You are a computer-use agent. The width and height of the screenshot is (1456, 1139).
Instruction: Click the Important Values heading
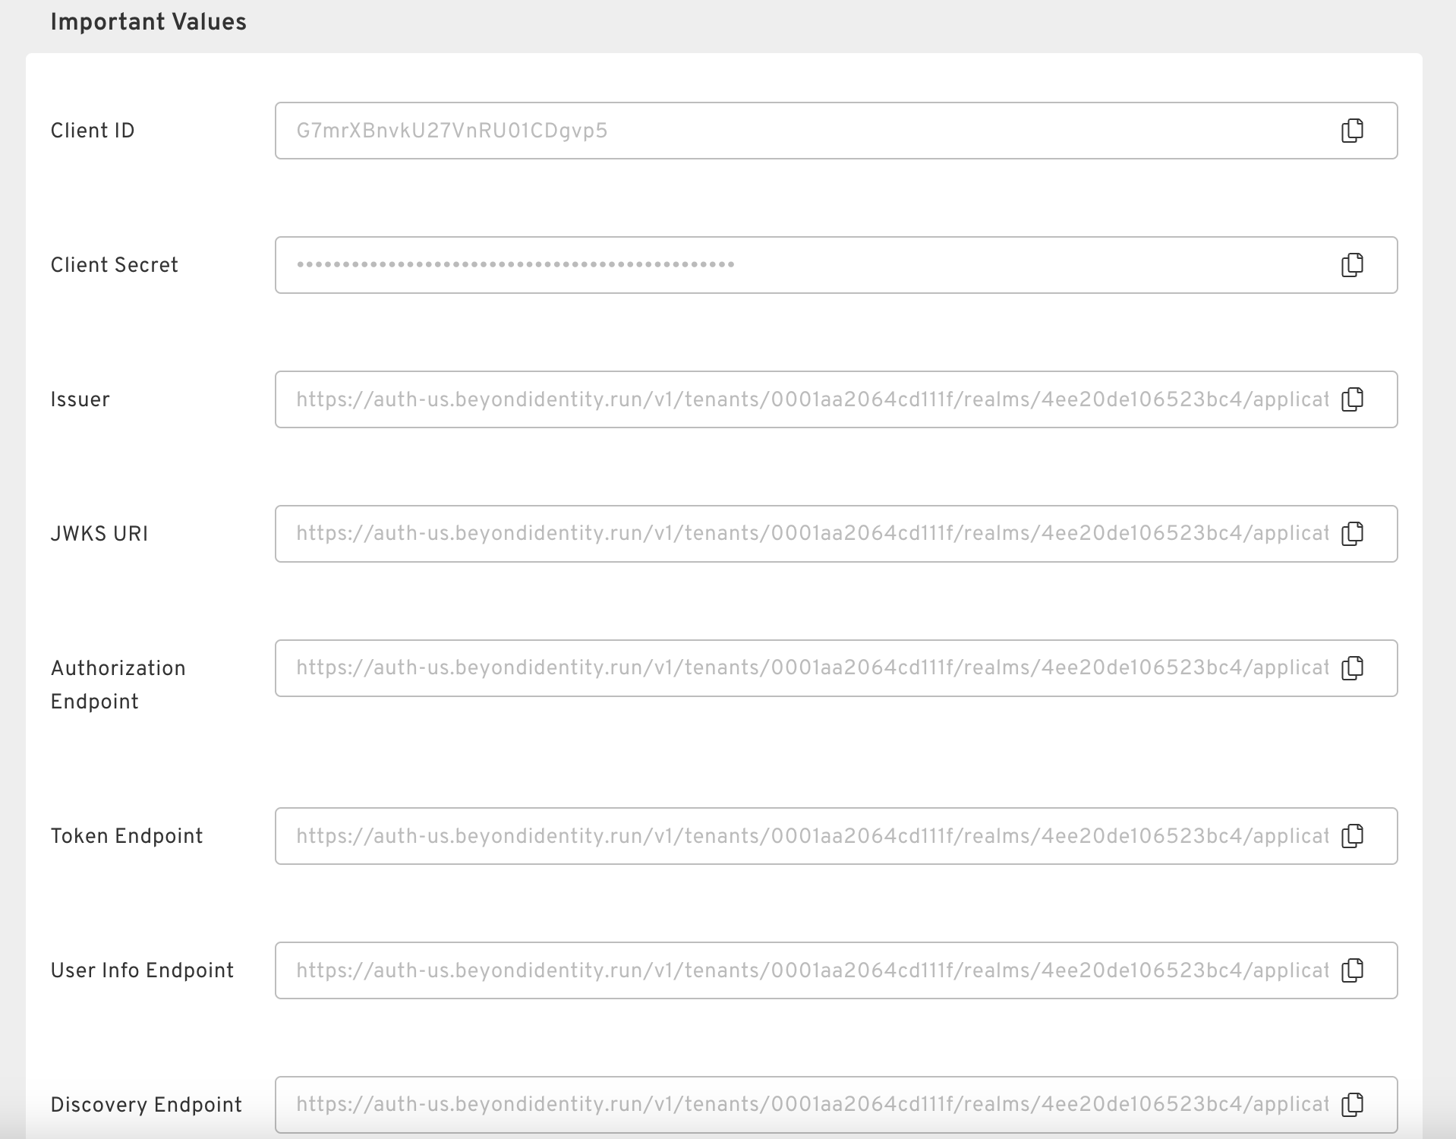(x=148, y=22)
